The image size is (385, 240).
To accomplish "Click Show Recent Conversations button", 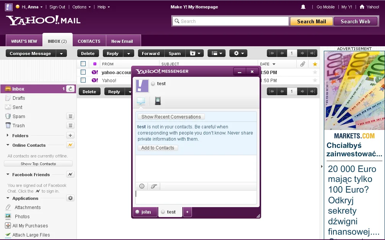I will point(171,117).
